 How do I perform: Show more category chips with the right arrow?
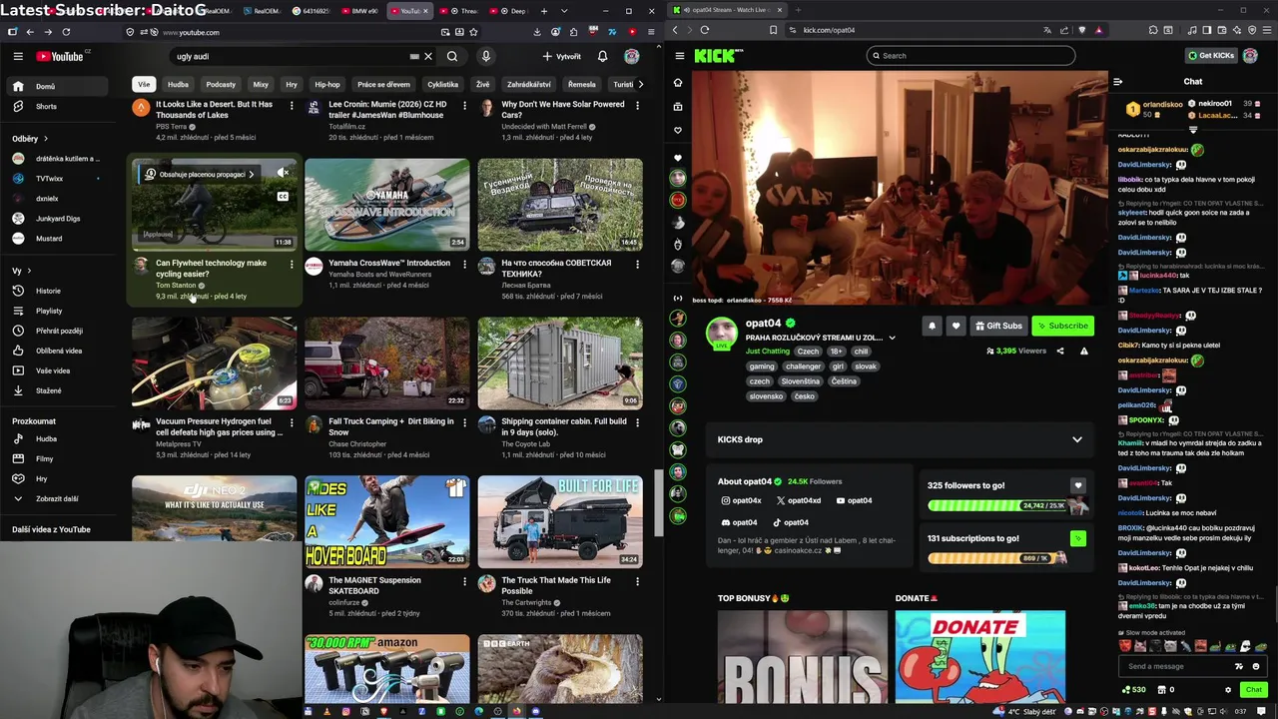pos(640,85)
